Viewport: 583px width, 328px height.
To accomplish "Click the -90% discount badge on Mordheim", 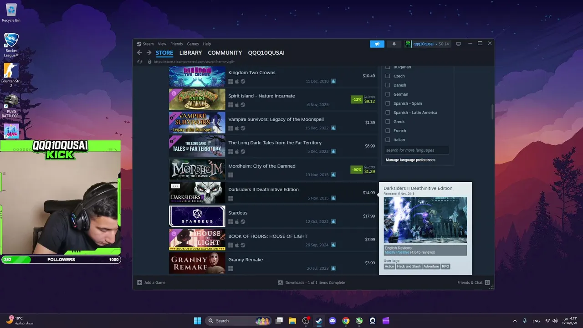I will coord(357,169).
